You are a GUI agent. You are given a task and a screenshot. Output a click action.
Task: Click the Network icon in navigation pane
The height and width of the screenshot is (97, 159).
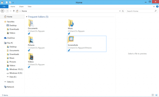(5, 87)
